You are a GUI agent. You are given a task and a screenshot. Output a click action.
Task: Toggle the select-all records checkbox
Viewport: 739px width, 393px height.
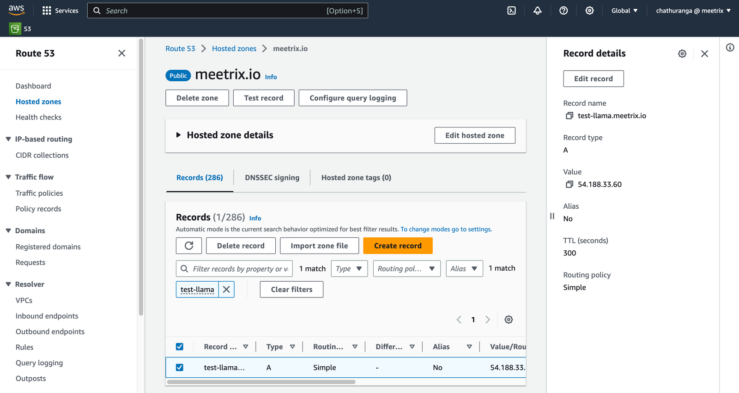(180, 347)
